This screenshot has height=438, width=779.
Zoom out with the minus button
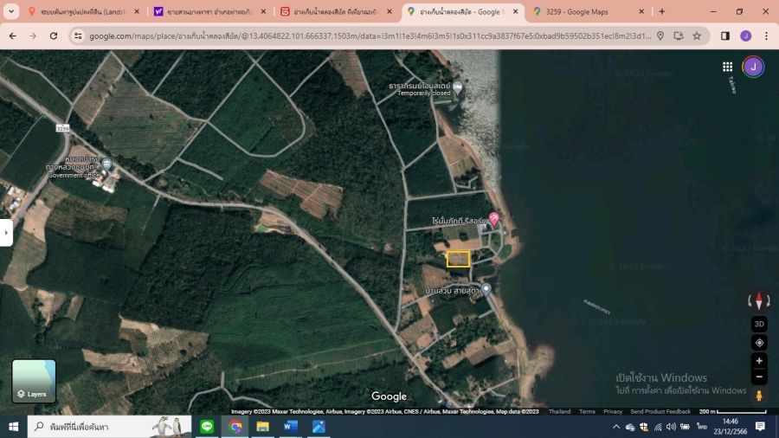coord(759,377)
